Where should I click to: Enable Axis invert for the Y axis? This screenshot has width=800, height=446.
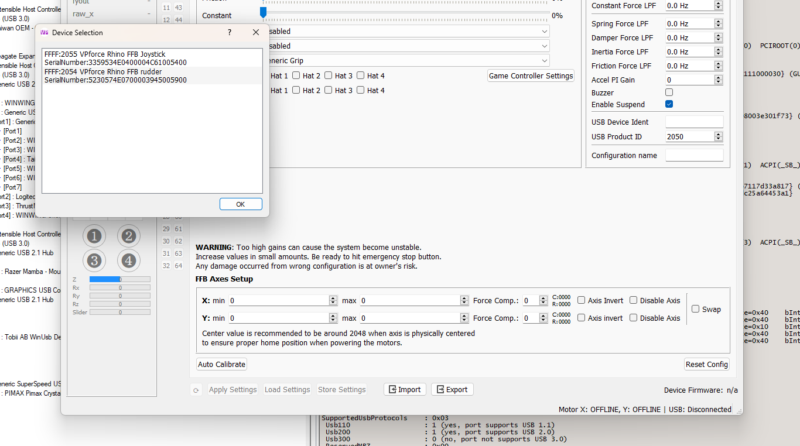582,318
